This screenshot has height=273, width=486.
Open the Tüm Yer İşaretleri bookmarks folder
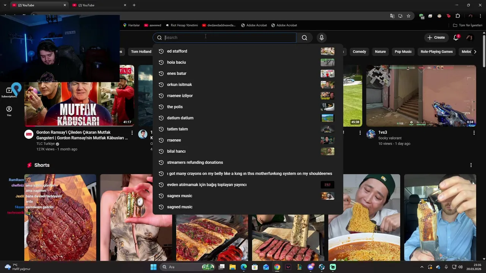pos(468,25)
